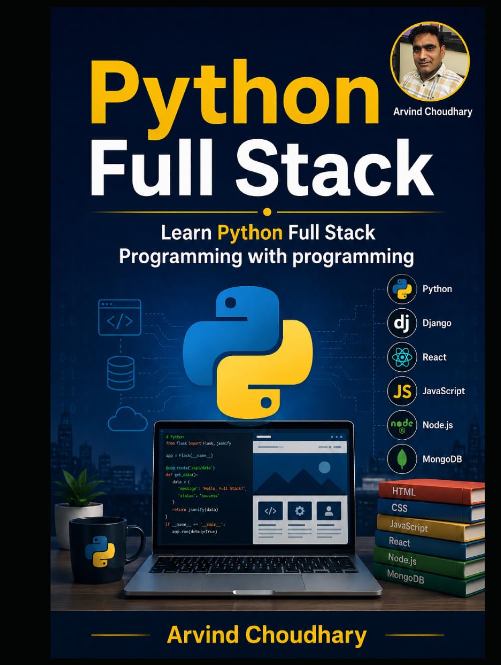This screenshot has height=665, width=501.
Task: Click the "Python" label beside Python icon
Action: coord(437,289)
